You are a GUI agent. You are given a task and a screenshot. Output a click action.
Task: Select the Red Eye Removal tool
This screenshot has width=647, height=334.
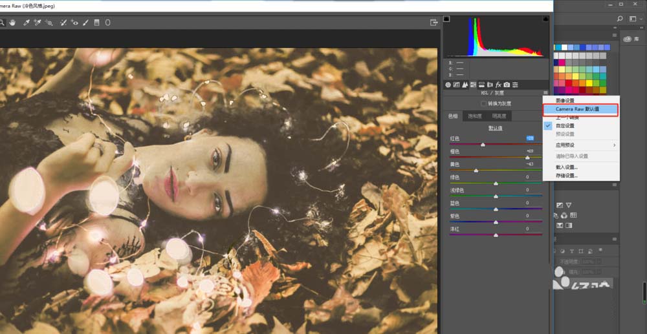[x=74, y=23]
